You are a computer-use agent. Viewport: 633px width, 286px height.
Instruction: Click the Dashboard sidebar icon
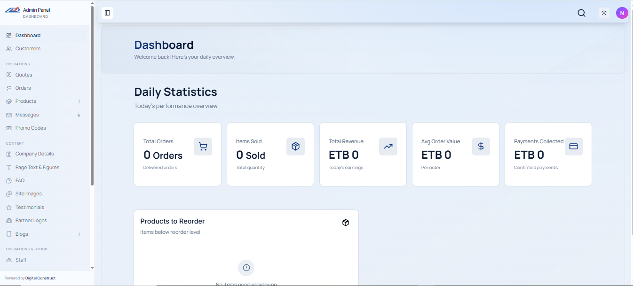(9, 36)
